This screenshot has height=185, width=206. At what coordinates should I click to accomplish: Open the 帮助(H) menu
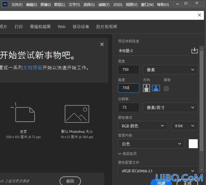tap(163, 5)
